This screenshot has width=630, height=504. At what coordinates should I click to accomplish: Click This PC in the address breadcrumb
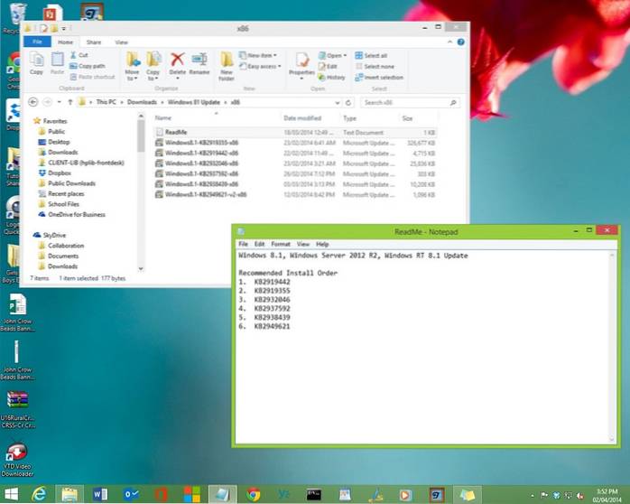click(x=107, y=102)
